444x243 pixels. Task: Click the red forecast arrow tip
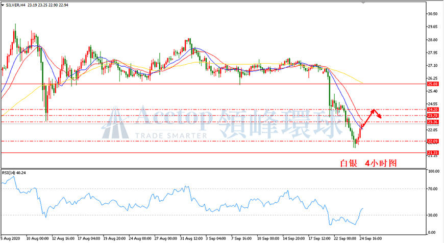[x=380, y=117]
